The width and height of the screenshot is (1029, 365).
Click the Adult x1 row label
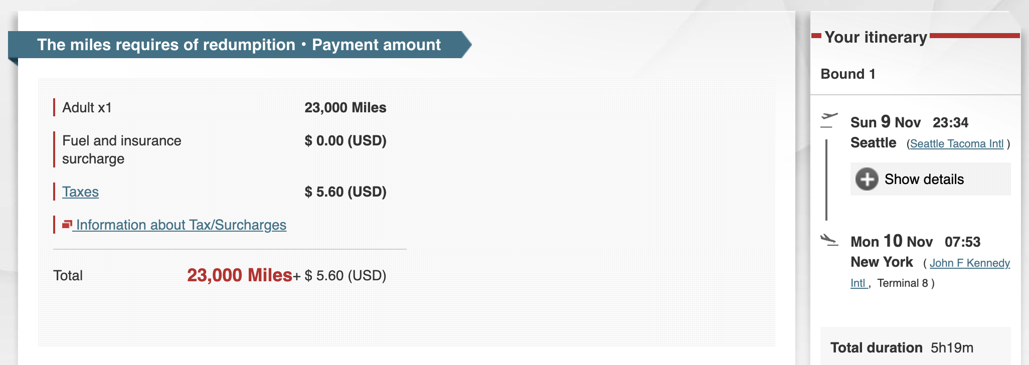(87, 108)
